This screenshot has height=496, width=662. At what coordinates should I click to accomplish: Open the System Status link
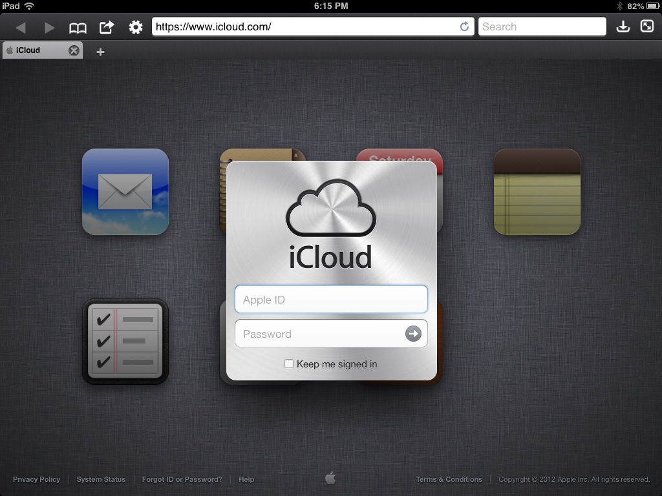101,479
